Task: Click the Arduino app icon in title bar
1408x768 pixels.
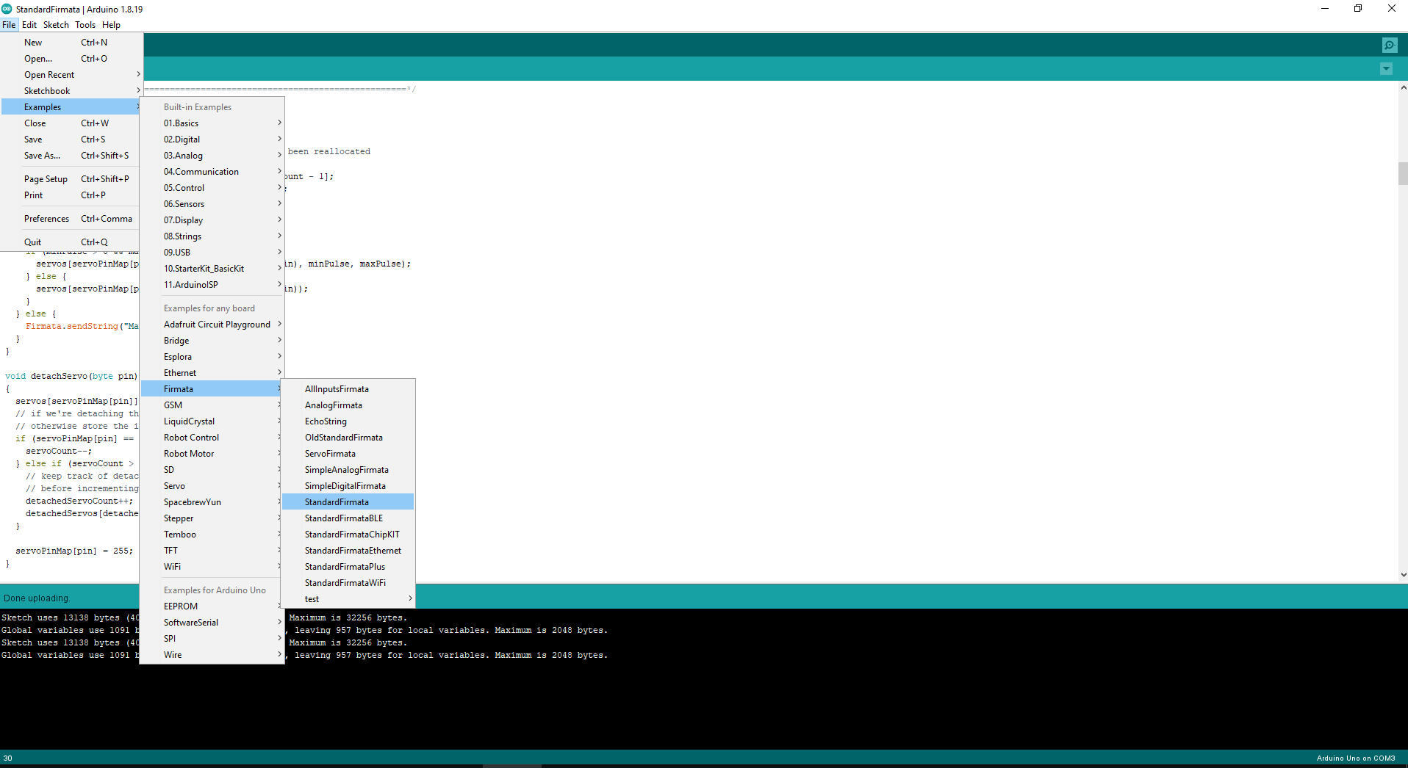Action: (x=7, y=9)
